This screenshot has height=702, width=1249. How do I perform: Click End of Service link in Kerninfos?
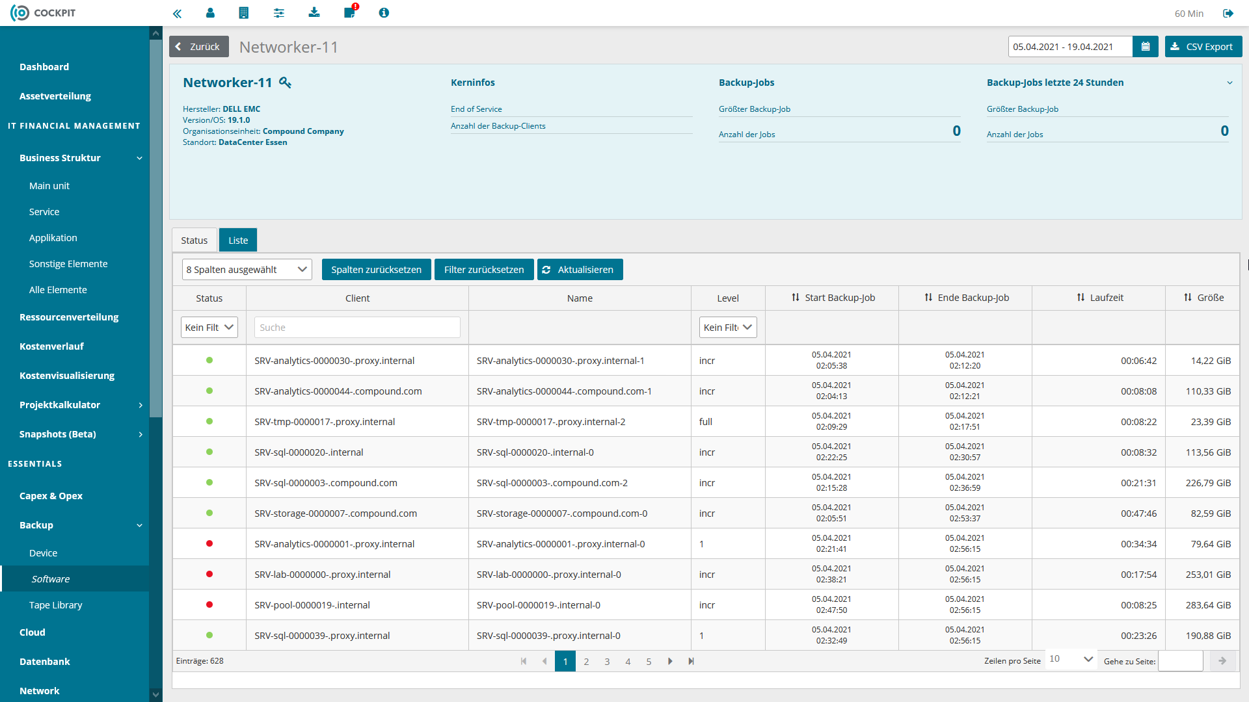click(x=476, y=109)
